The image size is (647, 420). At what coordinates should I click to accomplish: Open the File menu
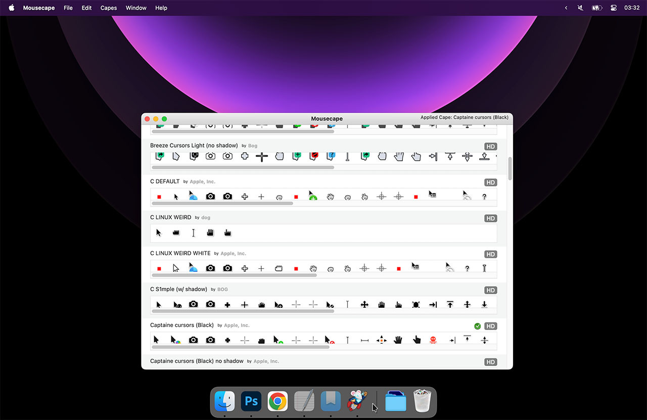click(x=68, y=8)
